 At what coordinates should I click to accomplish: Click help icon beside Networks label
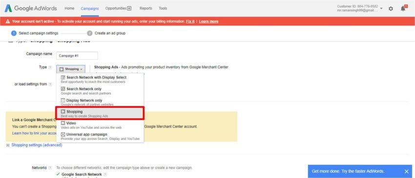(x=50, y=168)
